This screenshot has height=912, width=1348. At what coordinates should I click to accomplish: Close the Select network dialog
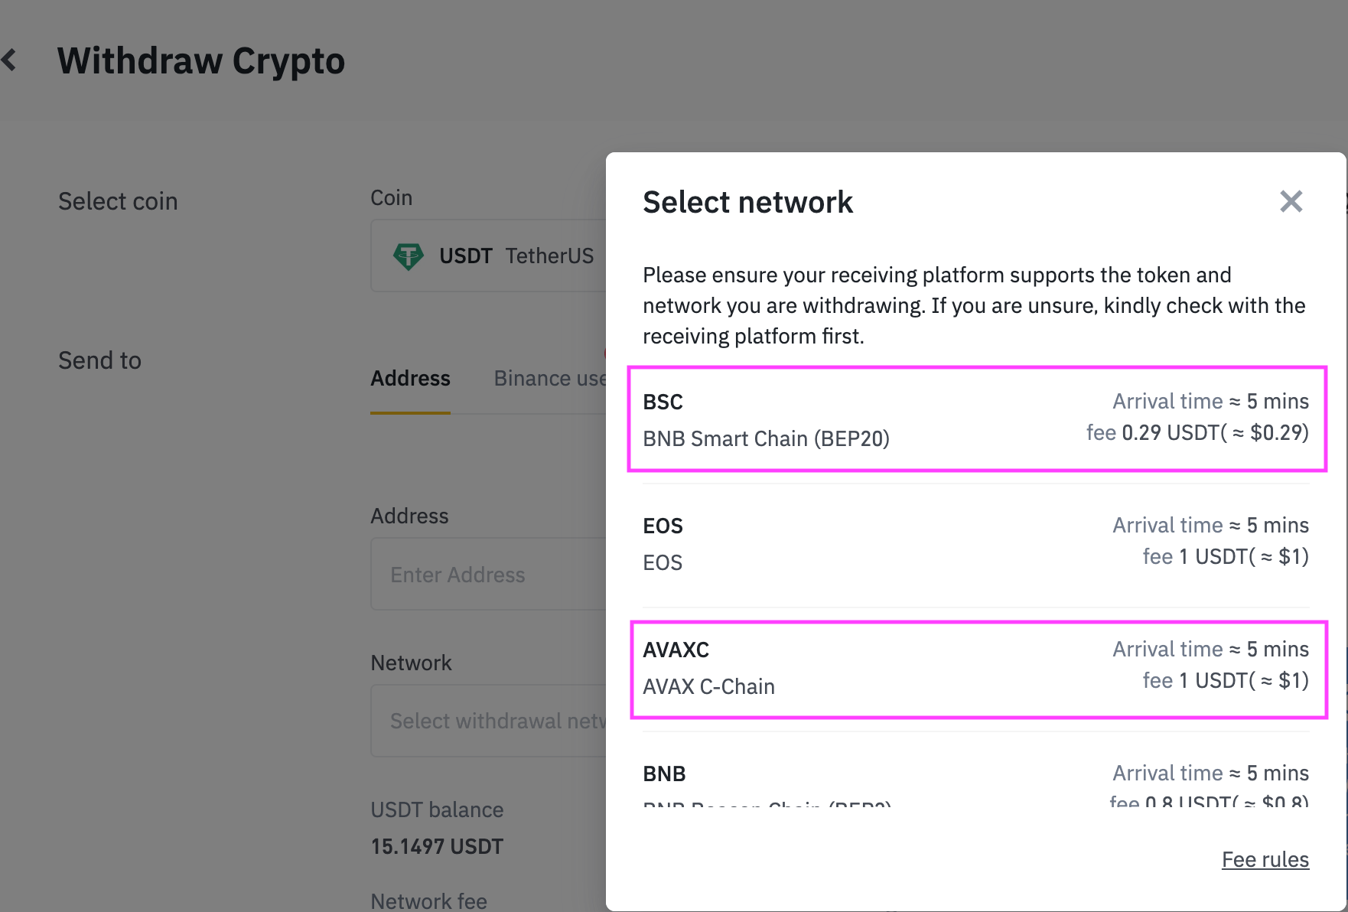point(1291,202)
